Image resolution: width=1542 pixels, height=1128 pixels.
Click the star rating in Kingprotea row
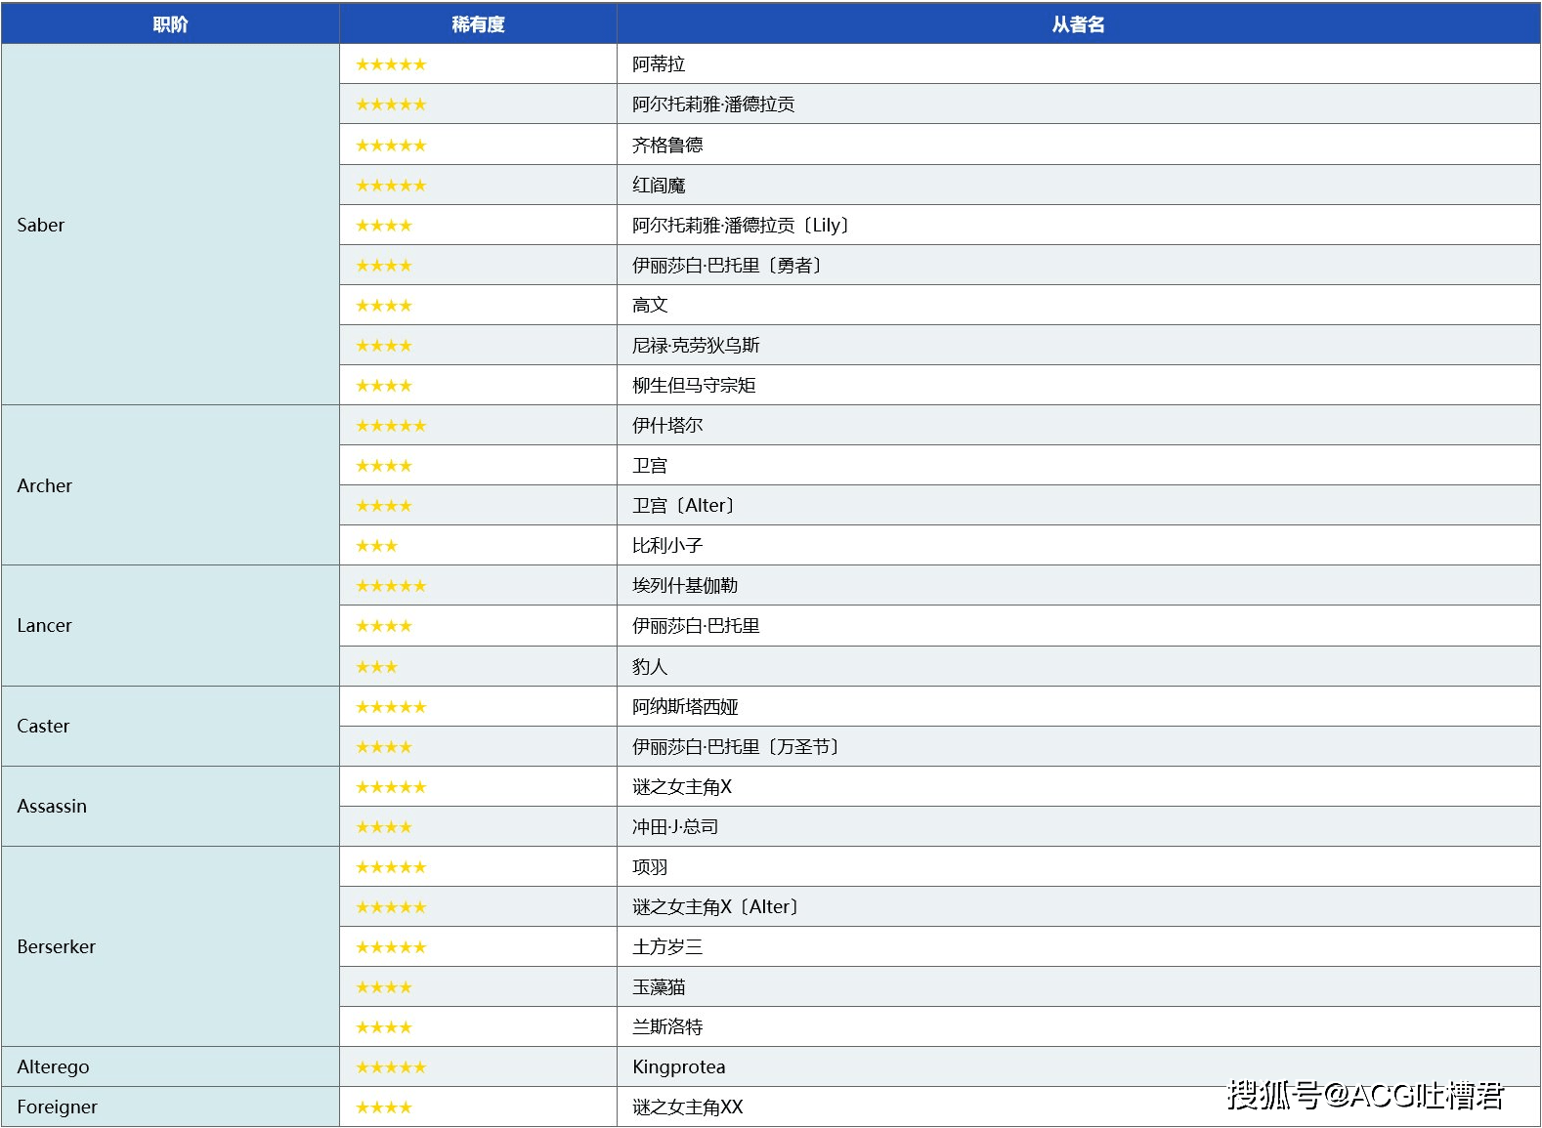coord(391,1066)
